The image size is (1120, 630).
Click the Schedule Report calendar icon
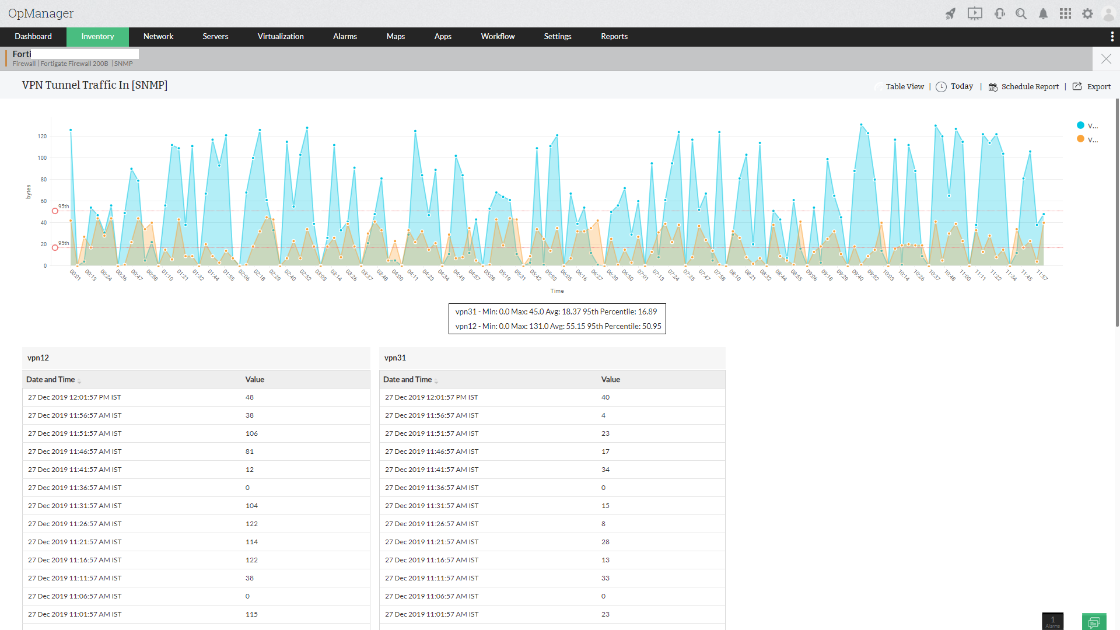993,86
